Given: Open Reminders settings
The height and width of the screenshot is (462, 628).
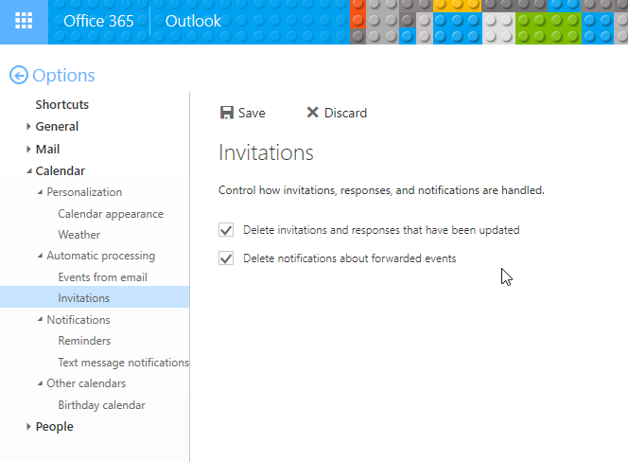Looking at the screenshot, I should pos(84,341).
